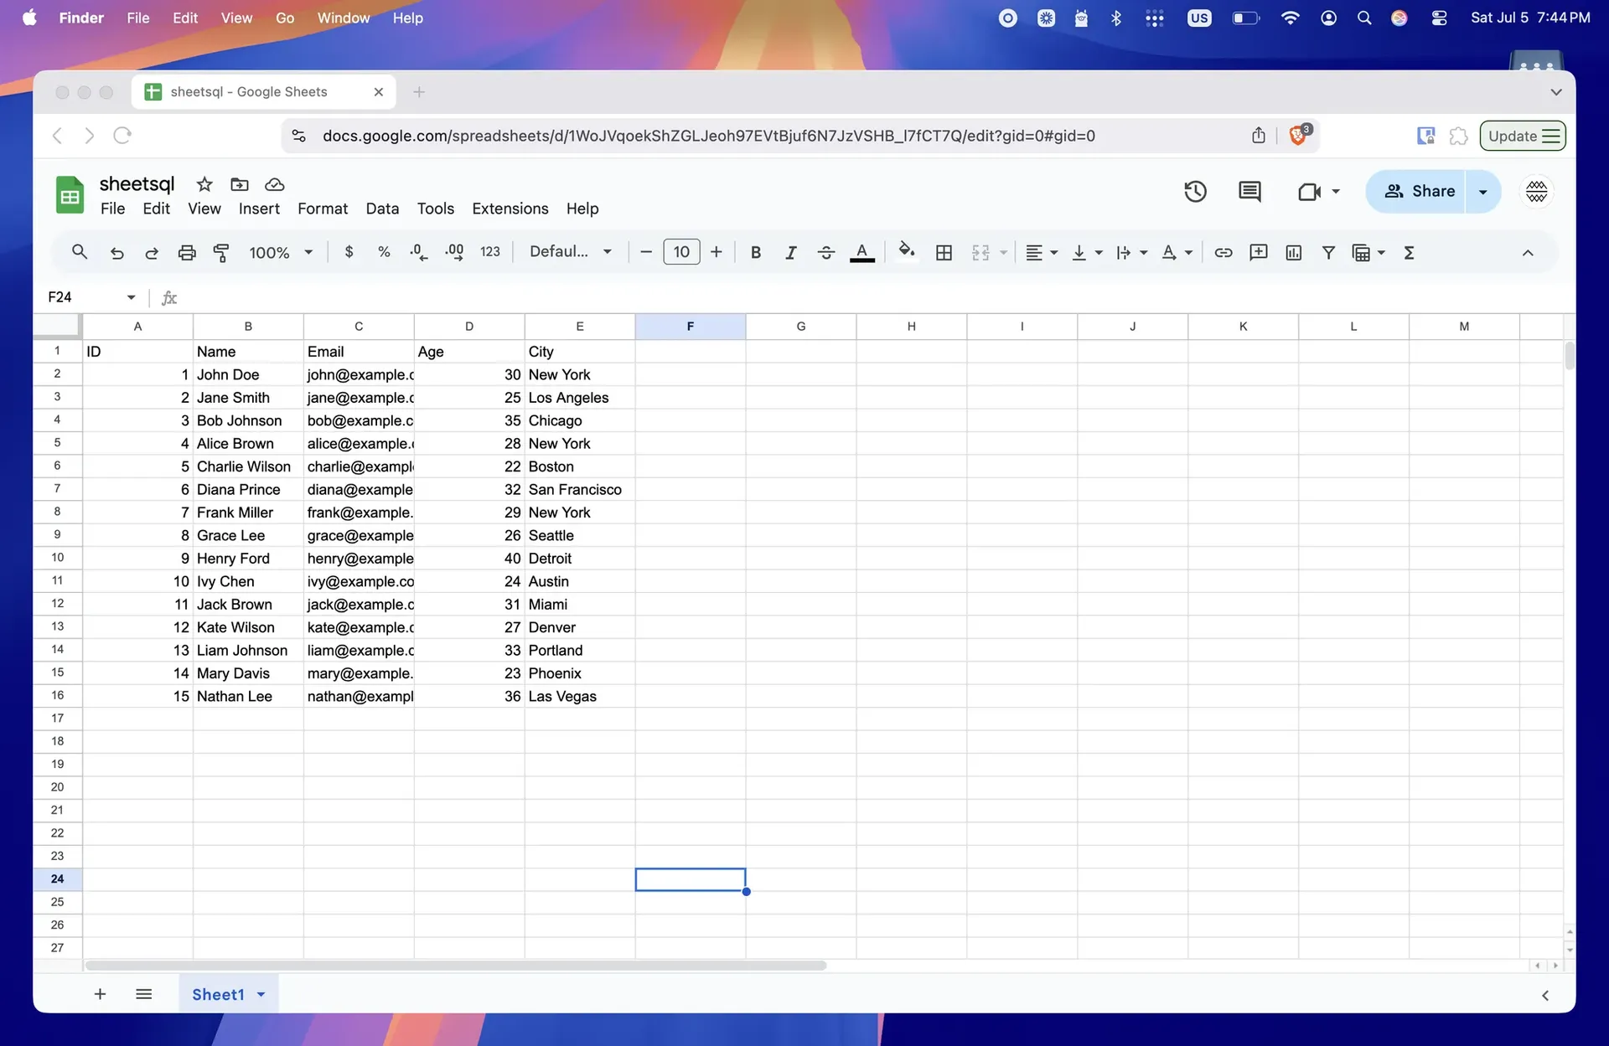1609x1046 pixels.
Task: Create a filter on the data
Action: tap(1329, 252)
